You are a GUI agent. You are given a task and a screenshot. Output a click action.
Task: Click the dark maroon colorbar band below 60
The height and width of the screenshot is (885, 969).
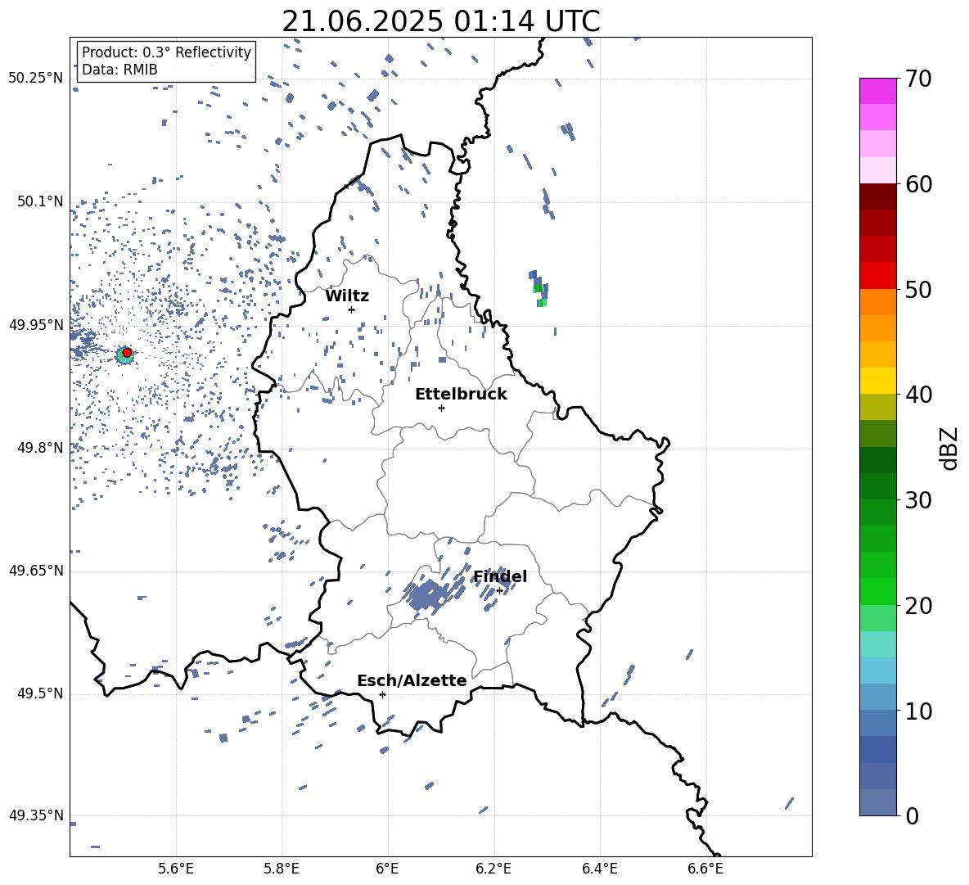point(877,196)
